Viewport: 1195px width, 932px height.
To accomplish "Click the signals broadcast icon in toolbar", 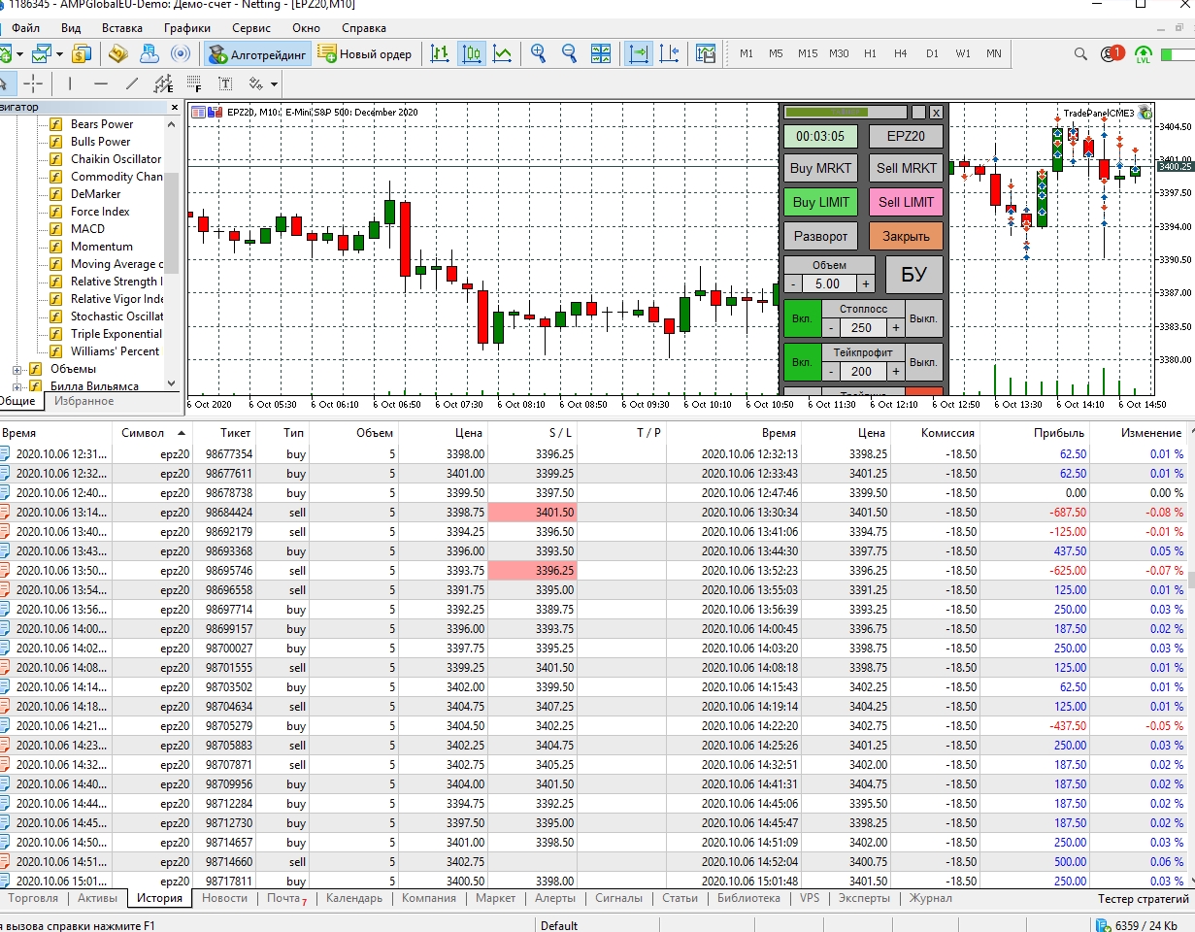I will point(180,53).
